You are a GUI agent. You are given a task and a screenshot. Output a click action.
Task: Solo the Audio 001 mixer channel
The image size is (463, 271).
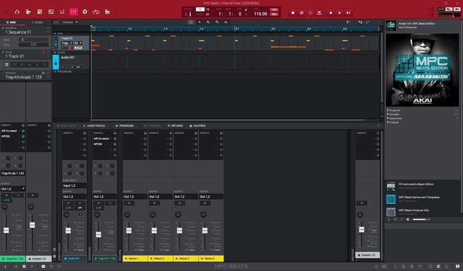(80, 203)
